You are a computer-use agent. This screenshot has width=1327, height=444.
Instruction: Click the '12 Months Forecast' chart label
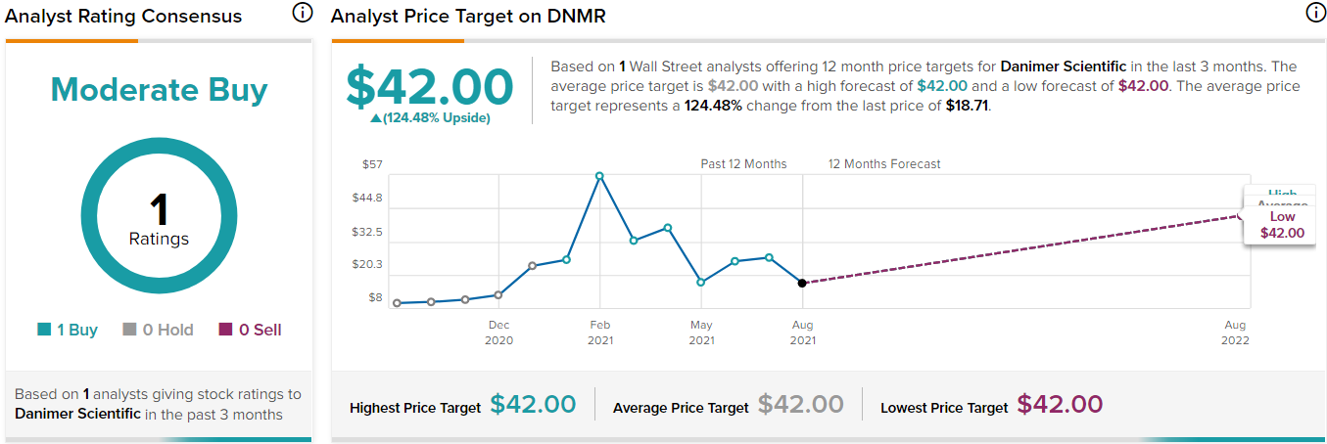tap(884, 164)
